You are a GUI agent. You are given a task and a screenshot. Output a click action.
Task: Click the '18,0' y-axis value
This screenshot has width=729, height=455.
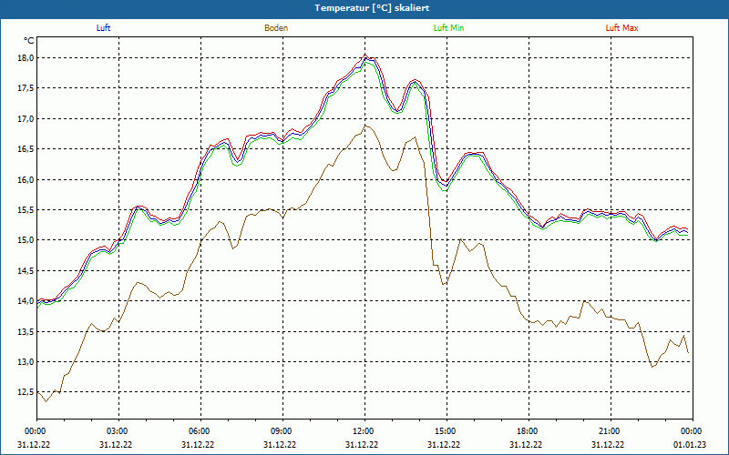coord(26,58)
